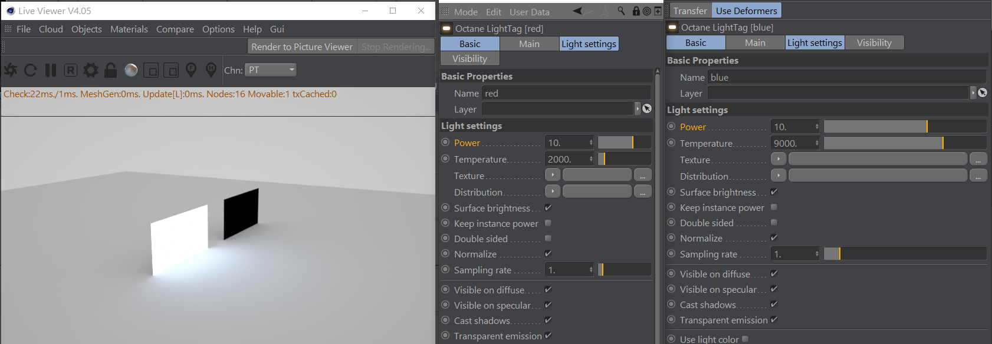Open the Chn channel dropdown
The width and height of the screenshot is (992, 344).
click(x=271, y=70)
